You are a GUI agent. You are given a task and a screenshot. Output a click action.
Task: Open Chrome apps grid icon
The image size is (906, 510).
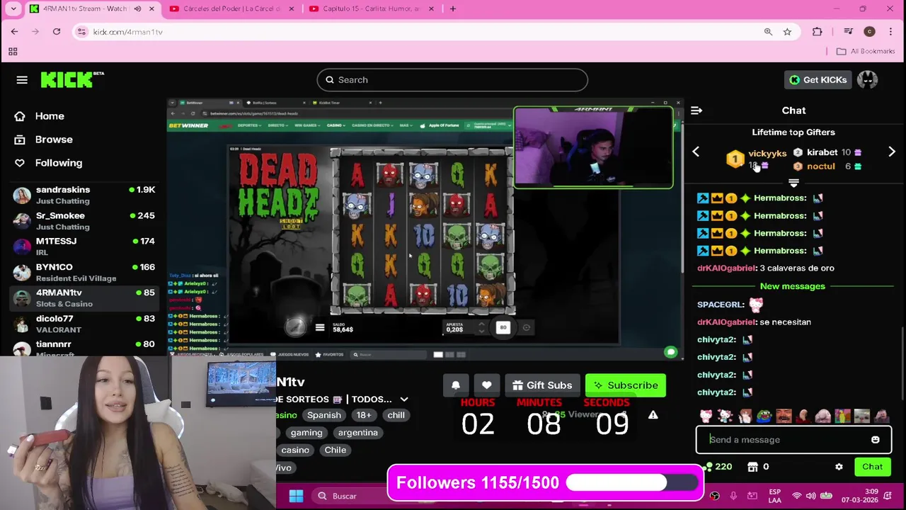click(x=13, y=51)
